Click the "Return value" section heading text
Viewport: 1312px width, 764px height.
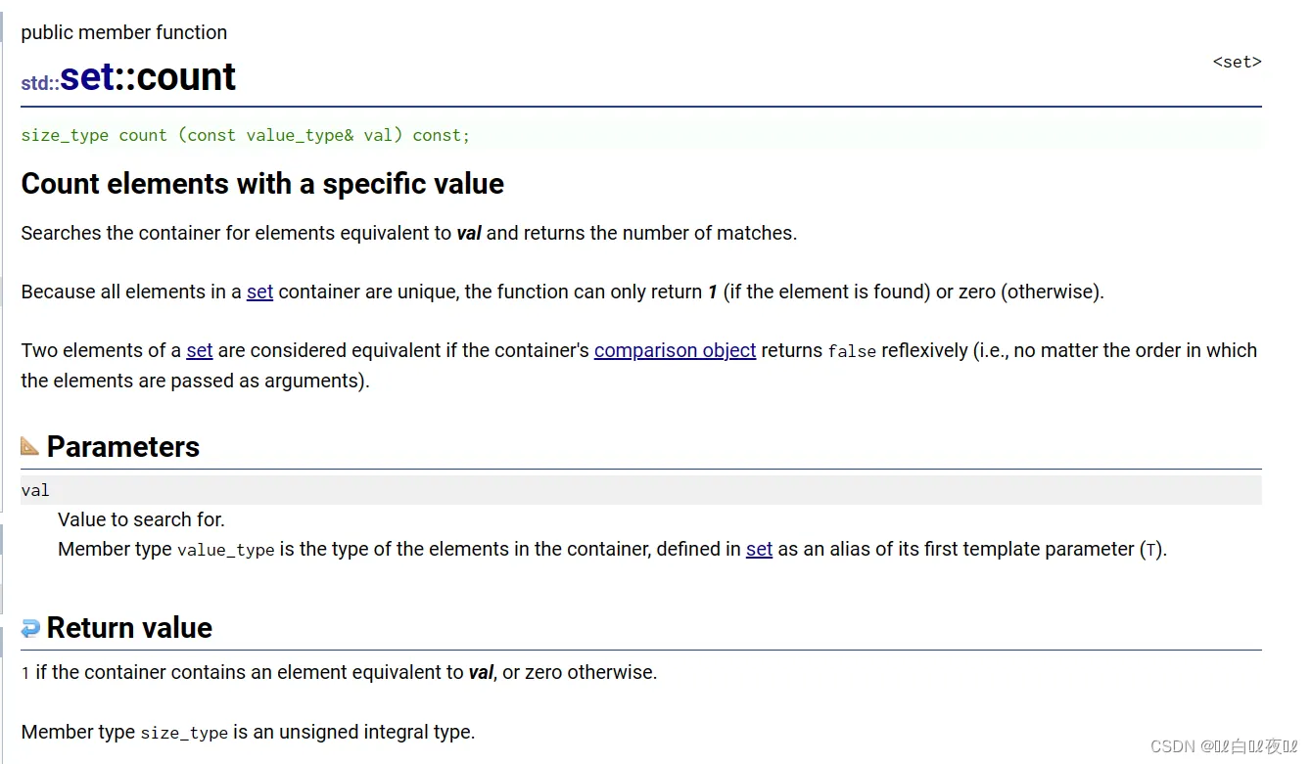click(x=129, y=628)
